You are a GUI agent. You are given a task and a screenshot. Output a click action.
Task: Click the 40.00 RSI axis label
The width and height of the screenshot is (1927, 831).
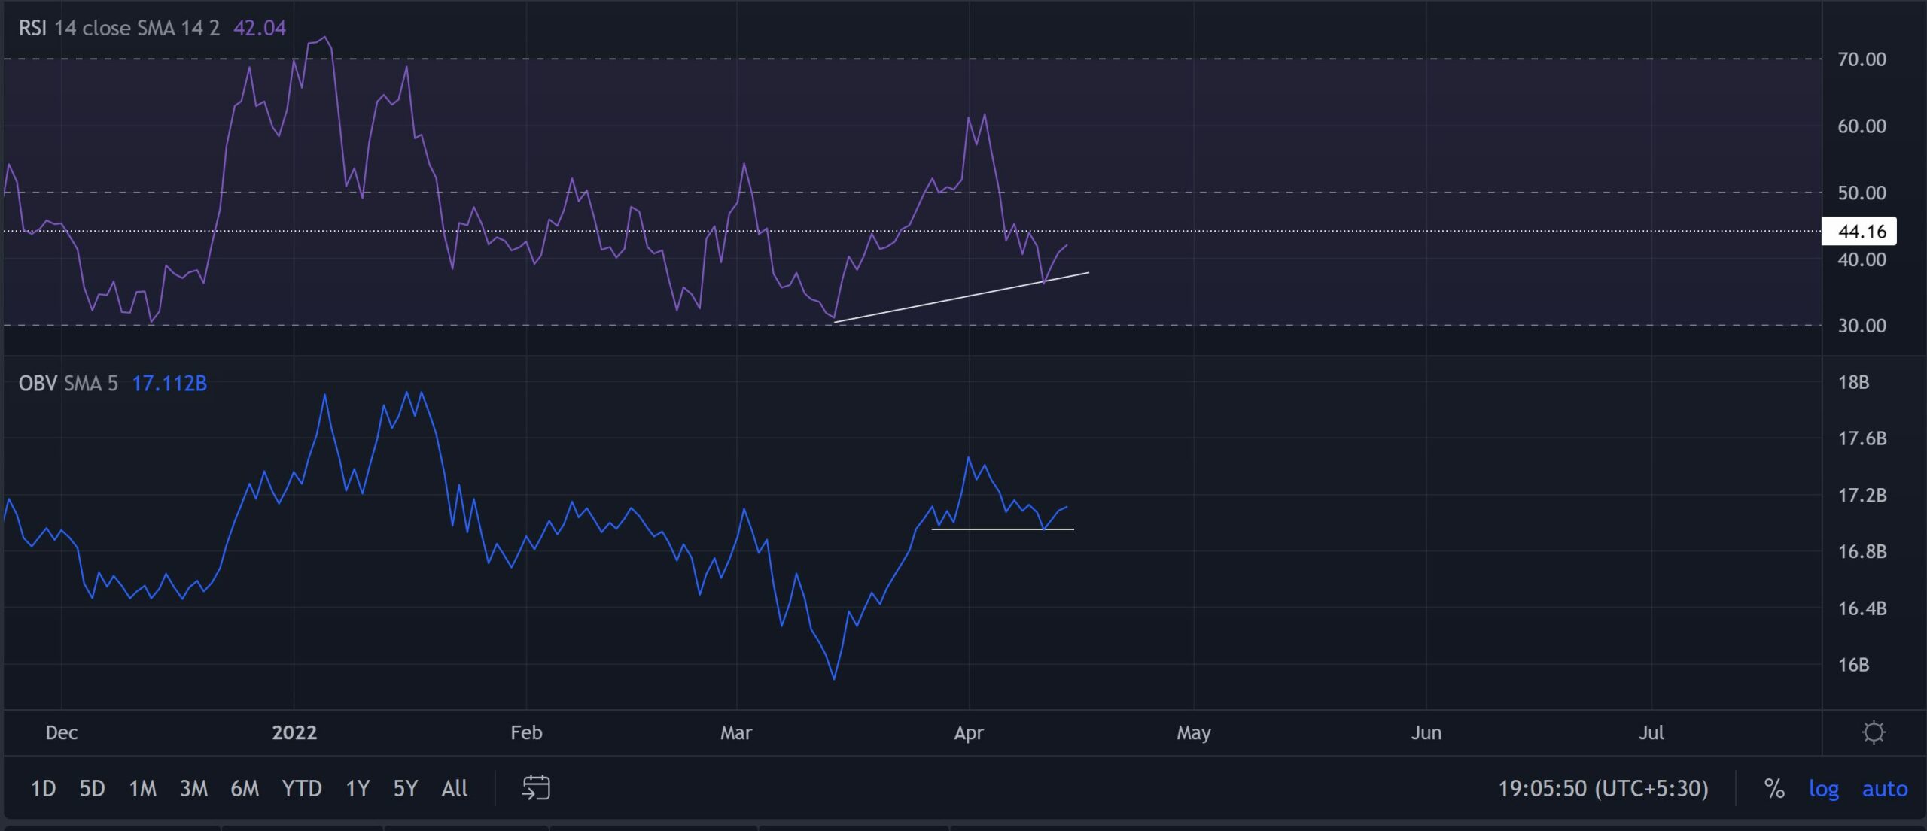pos(1862,259)
